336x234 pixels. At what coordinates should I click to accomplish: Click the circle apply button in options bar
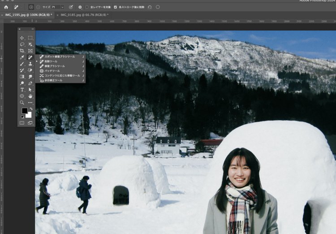click(158, 7)
